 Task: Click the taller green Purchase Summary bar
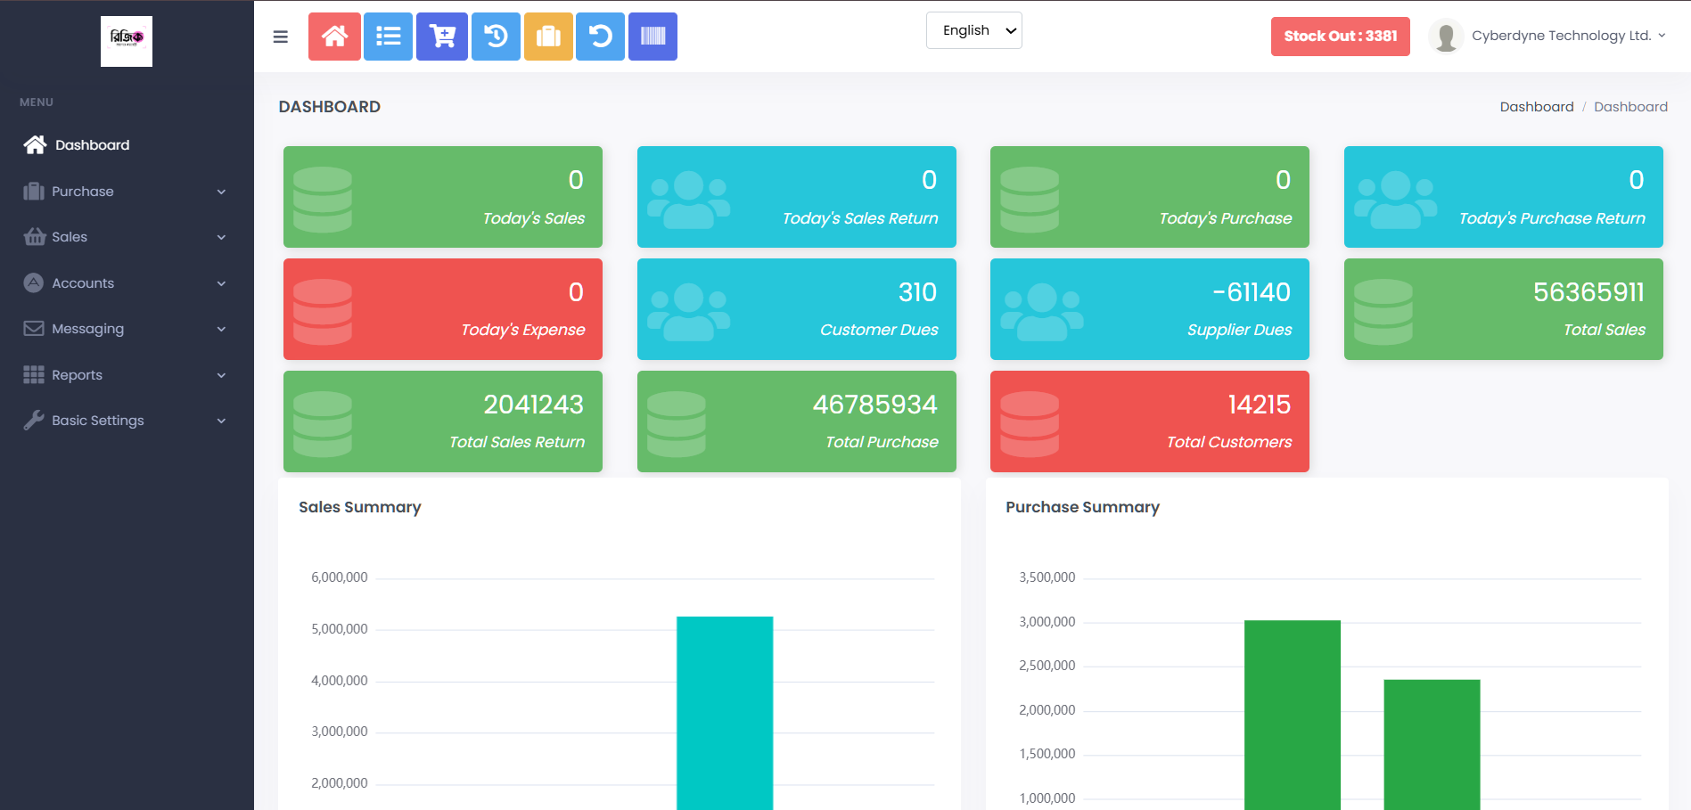click(1293, 715)
